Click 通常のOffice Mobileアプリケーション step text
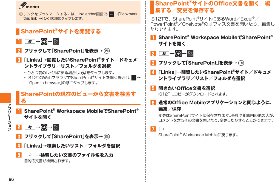This screenshot has width=275, height=182. pyautogui.click(x=215, y=106)
